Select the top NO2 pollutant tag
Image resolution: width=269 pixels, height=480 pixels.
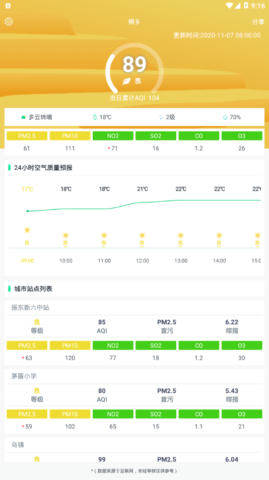113,136
